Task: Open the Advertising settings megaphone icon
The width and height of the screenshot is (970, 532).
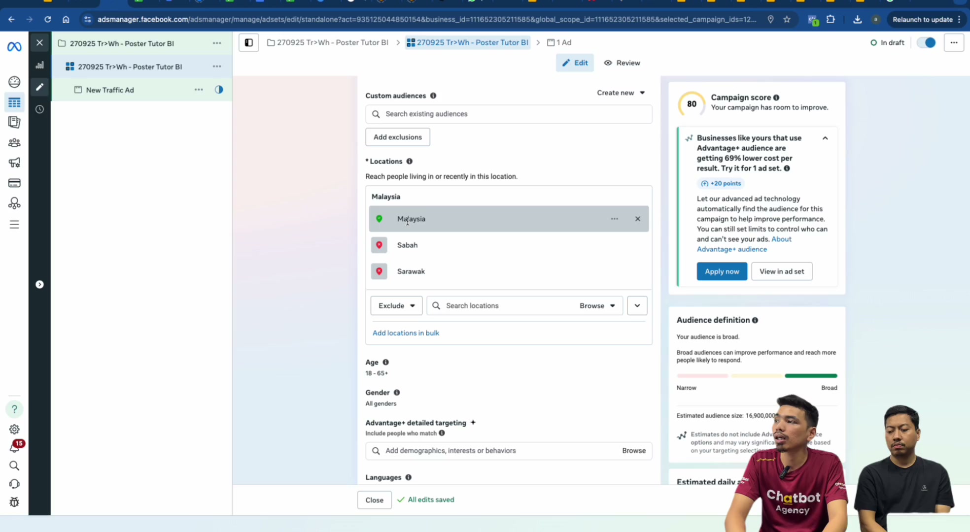Action: click(14, 163)
